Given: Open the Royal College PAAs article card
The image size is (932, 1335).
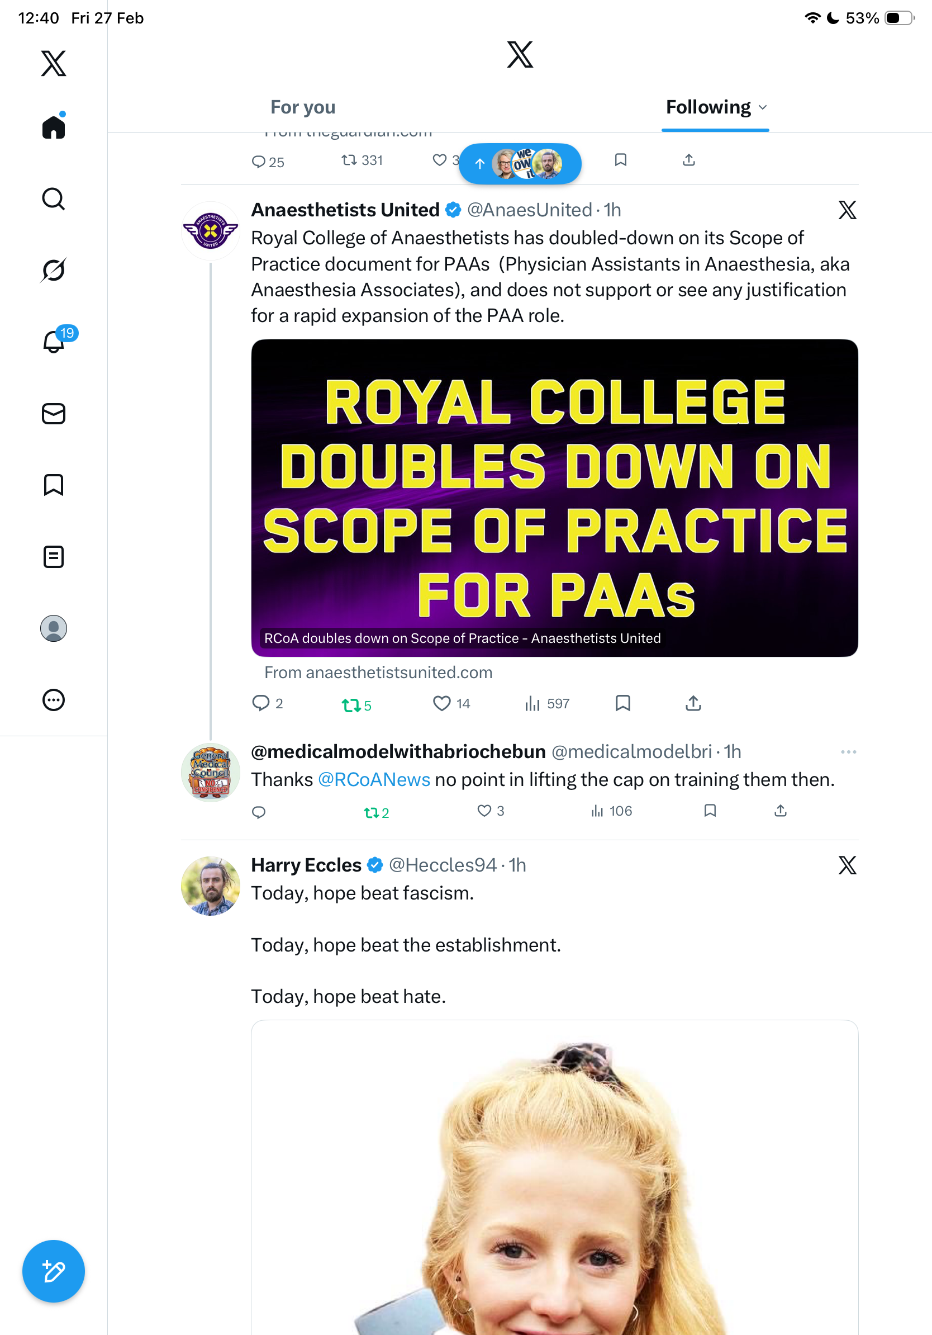Looking at the screenshot, I should (554, 498).
